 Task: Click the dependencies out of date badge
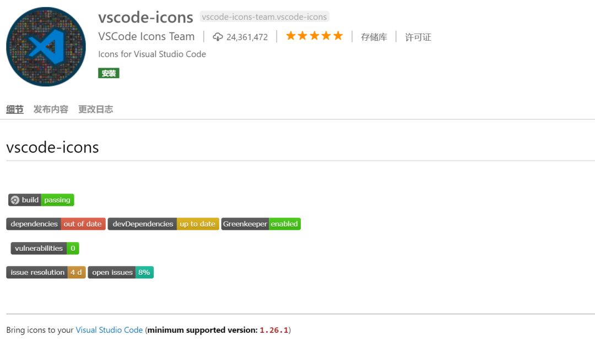click(x=56, y=224)
